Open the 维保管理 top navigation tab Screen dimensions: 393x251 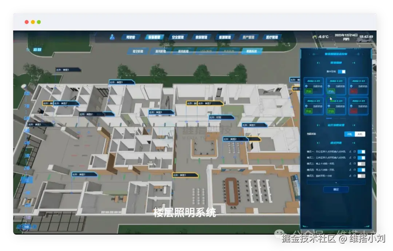[x=201, y=37]
